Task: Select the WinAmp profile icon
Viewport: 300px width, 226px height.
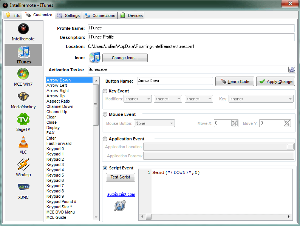Action: pos(23,164)
